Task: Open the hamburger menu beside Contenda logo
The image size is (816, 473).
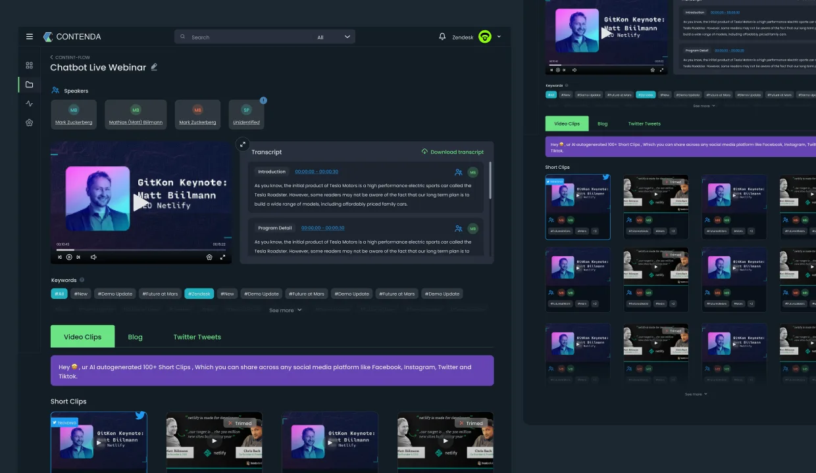Action: pos(30,37)
